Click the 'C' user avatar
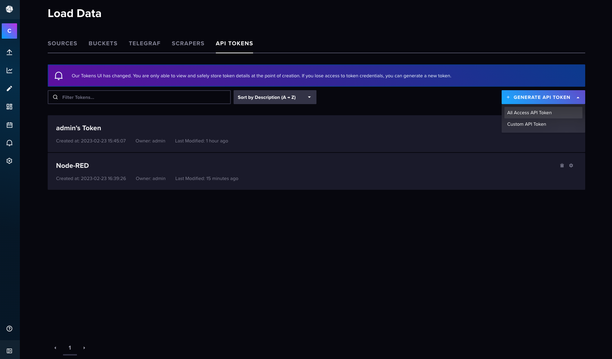The height and width of the screenshot is (359, 612). (9, 31)
